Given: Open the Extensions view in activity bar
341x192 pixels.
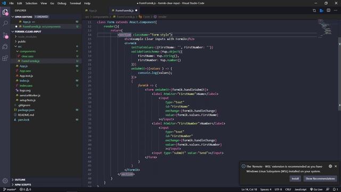Looking at the screenshot, I should coord(5,58).
